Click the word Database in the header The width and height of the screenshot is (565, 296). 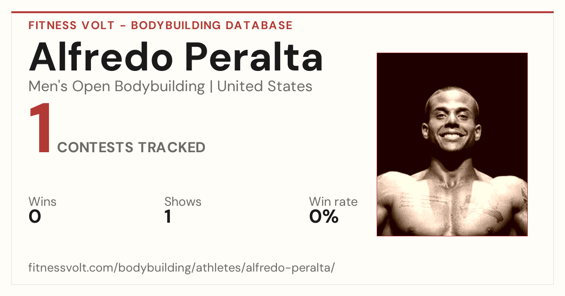(259, 25)
